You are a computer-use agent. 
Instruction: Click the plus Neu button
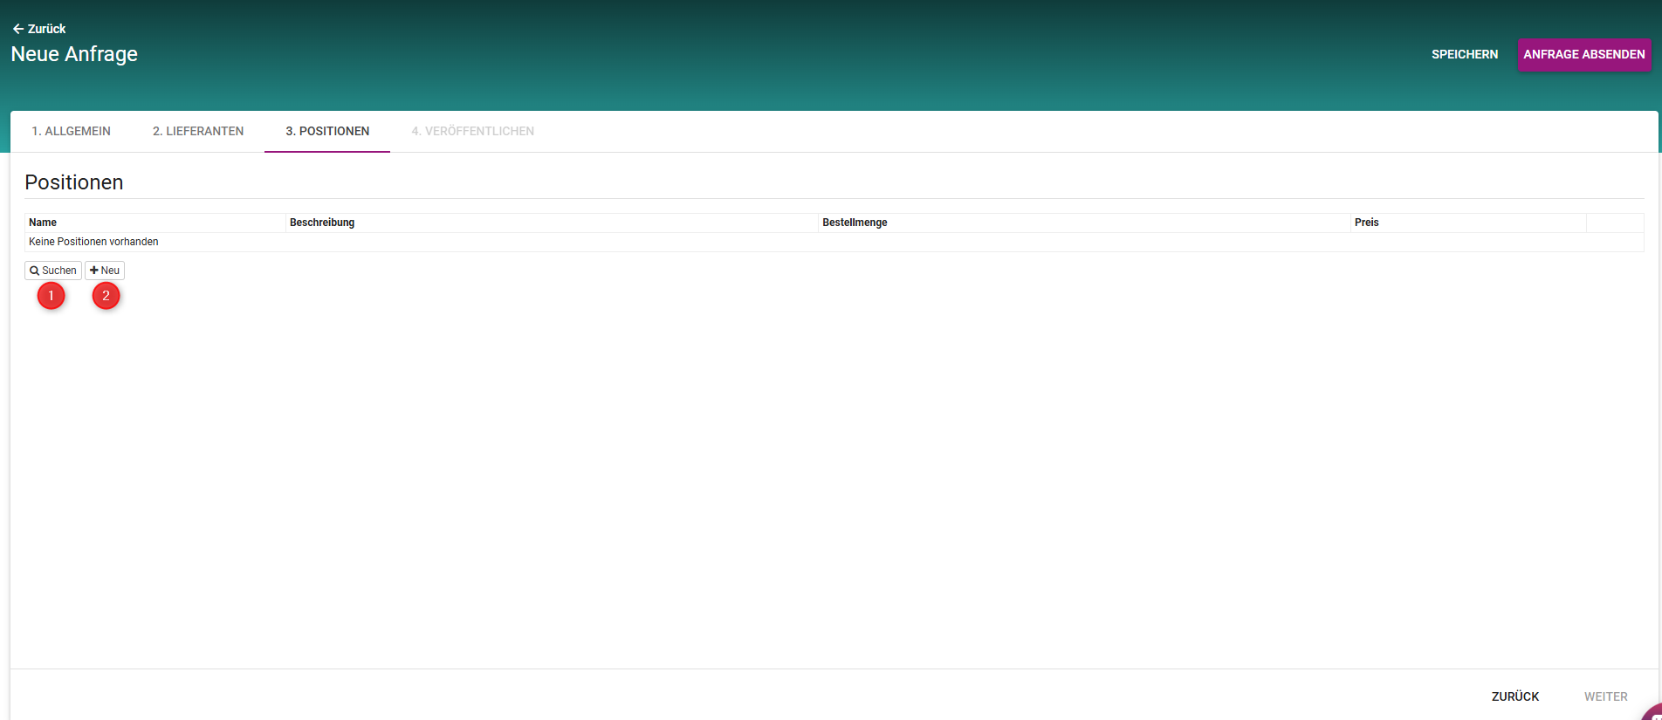pos(105,271)
